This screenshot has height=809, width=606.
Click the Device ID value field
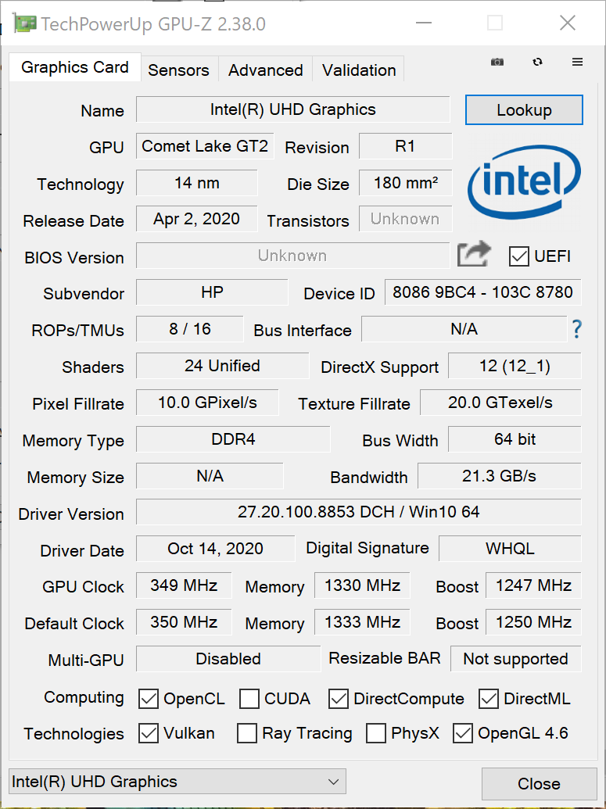tap(482, 293)
